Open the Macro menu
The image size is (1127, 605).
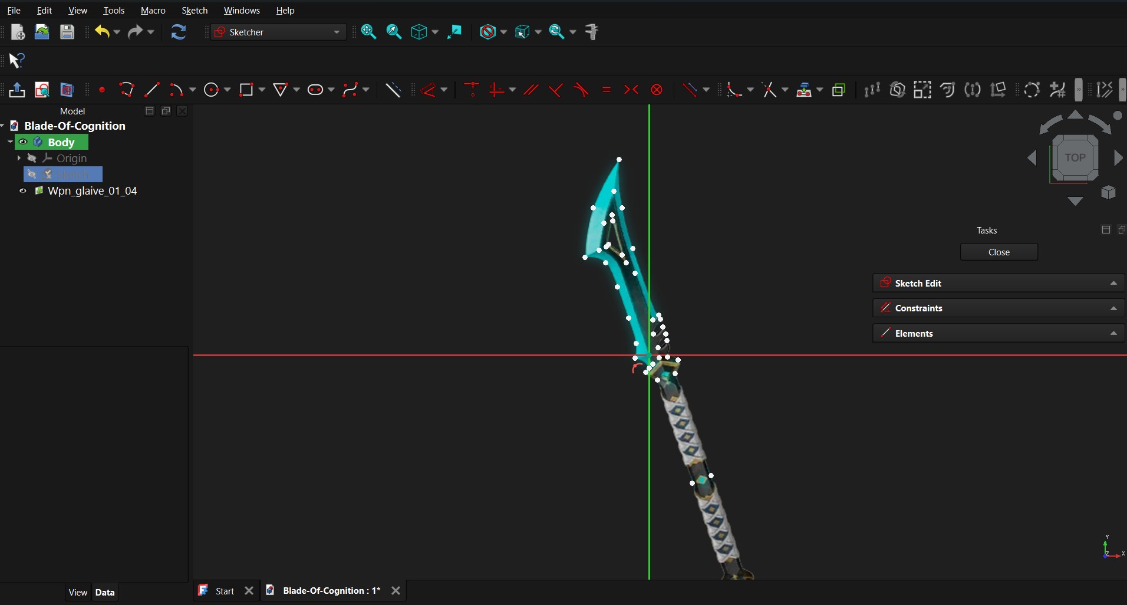(x=153, y=11)
